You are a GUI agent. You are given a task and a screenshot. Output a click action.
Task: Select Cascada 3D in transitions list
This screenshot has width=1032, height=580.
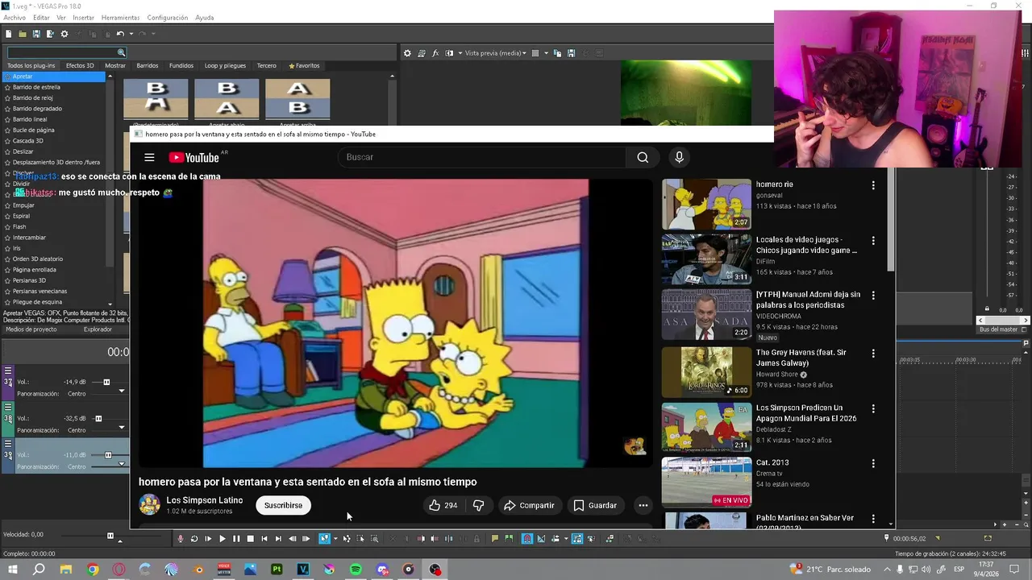pos(28,141)
